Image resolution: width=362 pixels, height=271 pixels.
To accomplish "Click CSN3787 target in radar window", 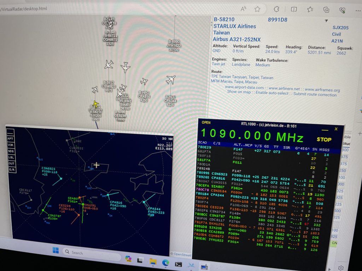I will tap(43, 210).
